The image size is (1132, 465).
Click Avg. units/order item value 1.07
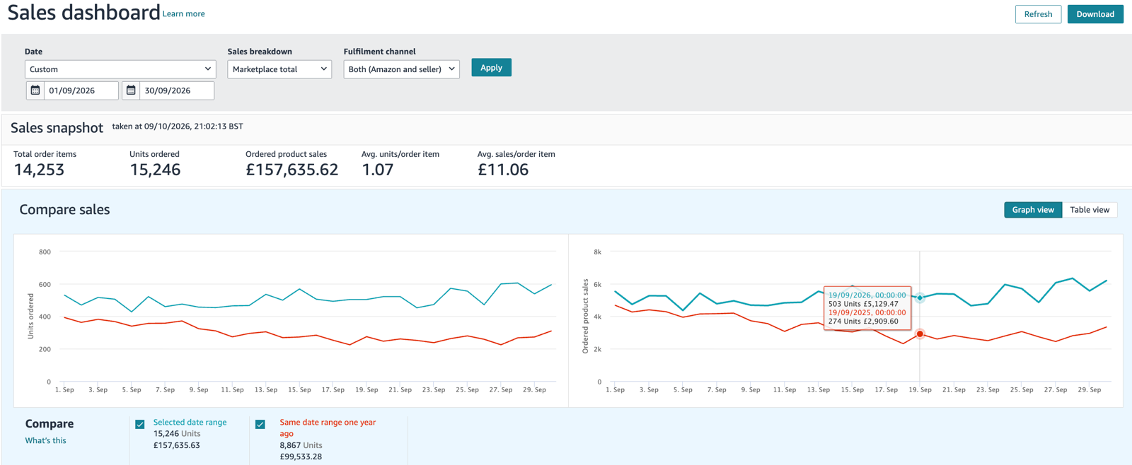[x=377, y=170]
